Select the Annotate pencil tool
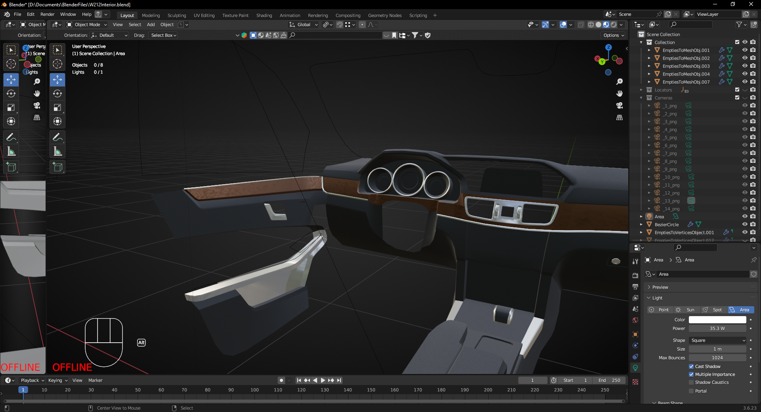The width and height of the screenshot is (761, 412). click(57, 137)
